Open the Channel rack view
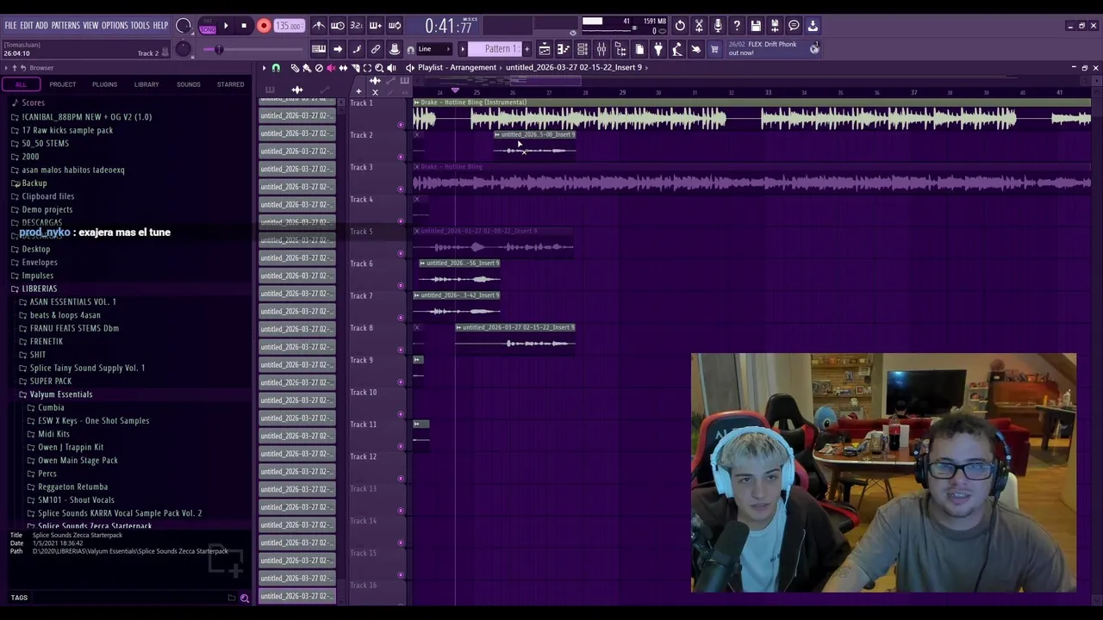 pyautogui.click(x=583, y=49)
